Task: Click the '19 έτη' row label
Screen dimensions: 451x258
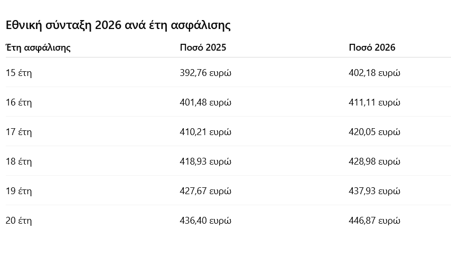Action: 19,191
